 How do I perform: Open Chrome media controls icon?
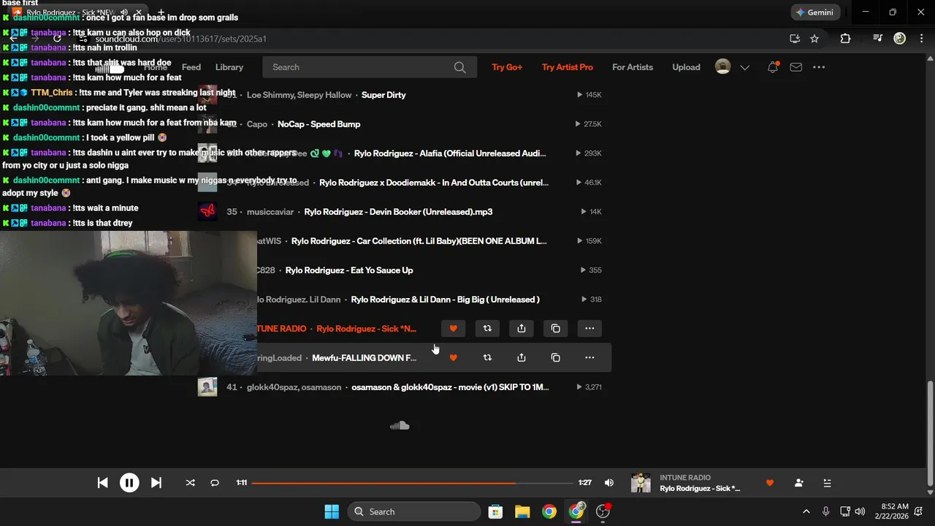(x=878, y=39)
